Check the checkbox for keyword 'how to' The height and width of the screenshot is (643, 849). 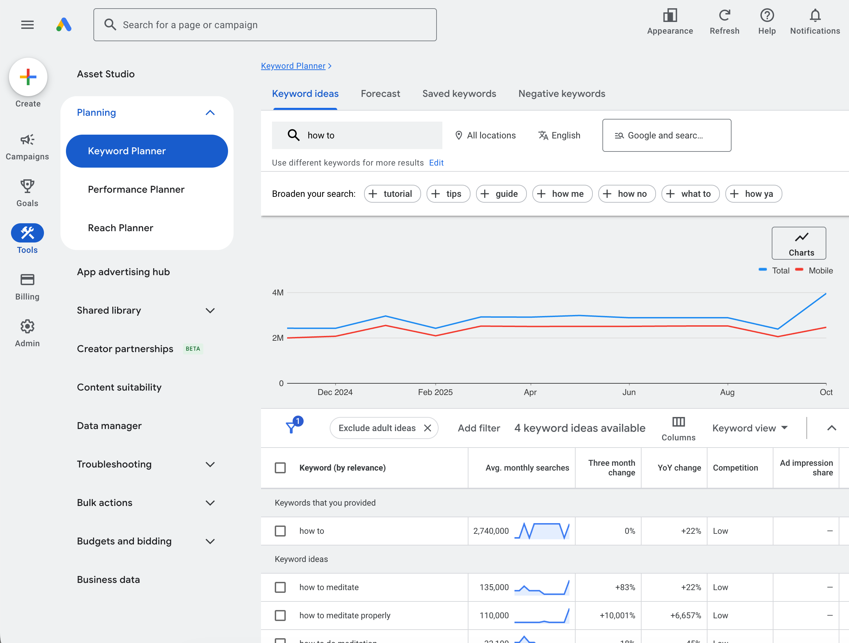pos(280,531)
